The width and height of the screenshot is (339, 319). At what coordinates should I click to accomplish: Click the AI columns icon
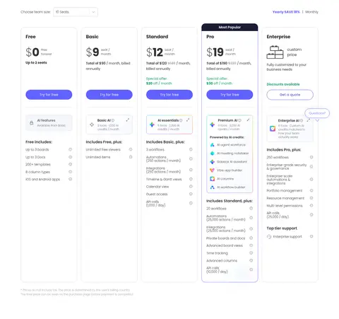point(212,179)
